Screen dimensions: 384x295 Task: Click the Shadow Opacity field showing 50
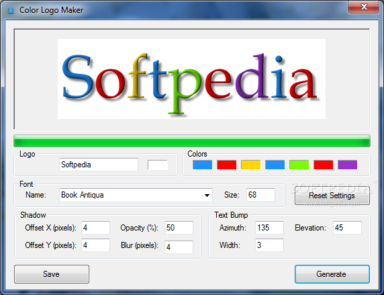pyautogui.click(x=179, y=228)
